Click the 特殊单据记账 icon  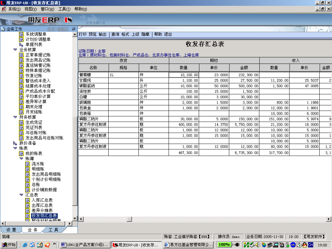pyautogui.click(x=21, y=71)
